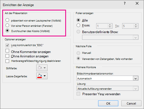The height and width of the screenshot is (109, 144).
Task: Enable 'Ohne Animation anzeigen' checkbox
Action: 7,56
